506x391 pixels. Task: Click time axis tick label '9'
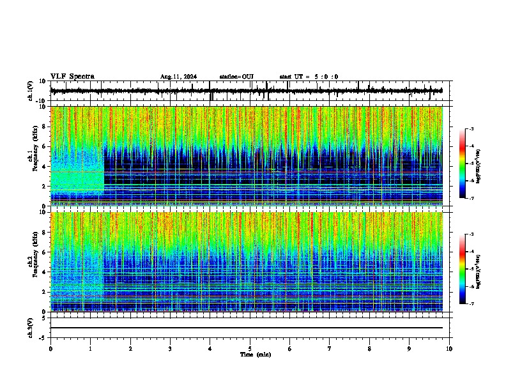coord(409,349)
